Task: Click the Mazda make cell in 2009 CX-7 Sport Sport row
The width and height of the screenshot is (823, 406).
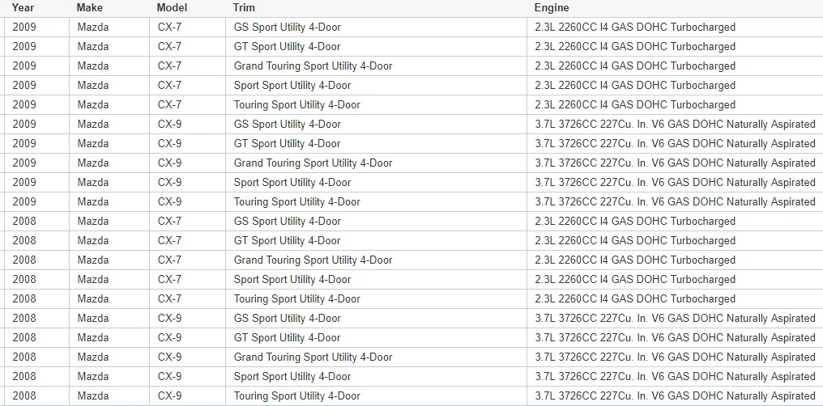Action: 109,86
